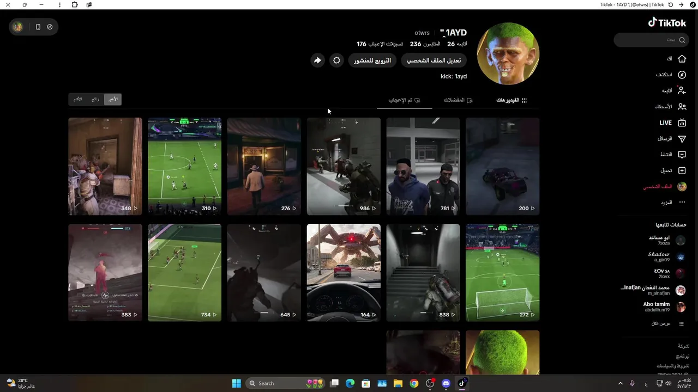Open the Activity notifications
698x392 pixels.
673,155
